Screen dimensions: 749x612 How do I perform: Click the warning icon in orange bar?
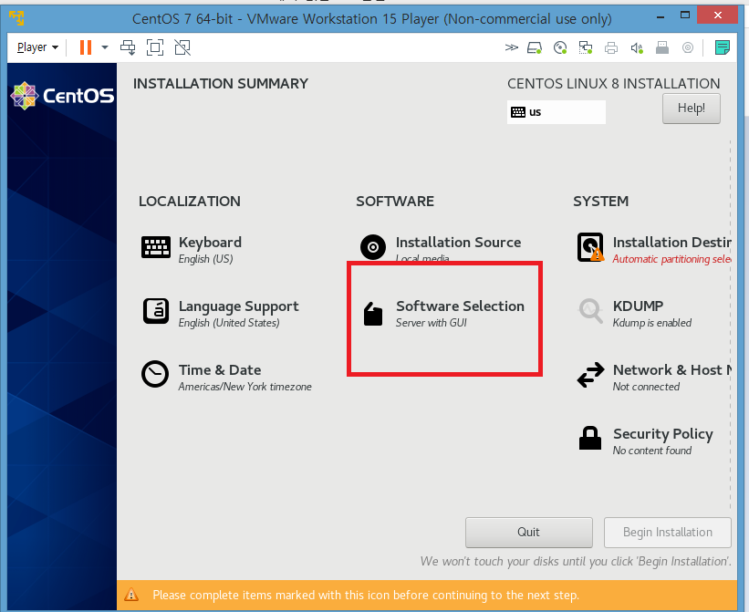[x=131, y=595]
